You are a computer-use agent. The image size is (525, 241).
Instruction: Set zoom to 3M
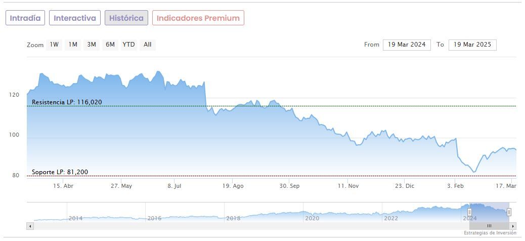pyautogui.click(x=92, y=45)
